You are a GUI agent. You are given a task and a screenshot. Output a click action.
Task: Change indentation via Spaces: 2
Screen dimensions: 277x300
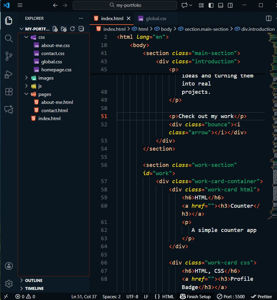tap(111, 297)
